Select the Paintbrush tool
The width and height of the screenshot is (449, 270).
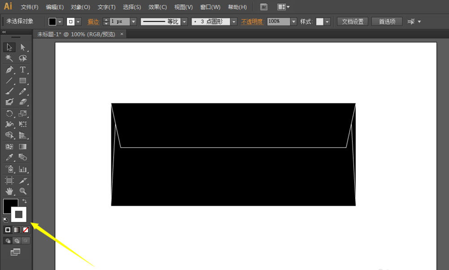tap(9, 92)
